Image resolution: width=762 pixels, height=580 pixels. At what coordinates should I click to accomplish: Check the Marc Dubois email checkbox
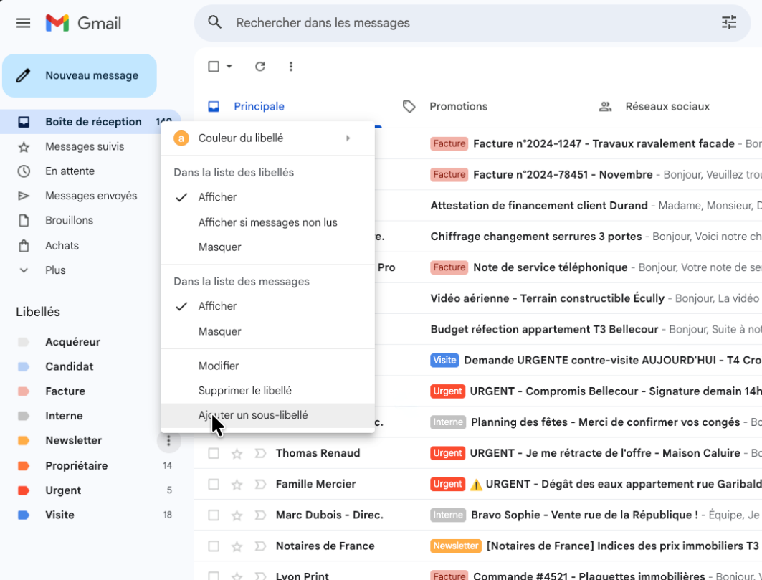214,515
